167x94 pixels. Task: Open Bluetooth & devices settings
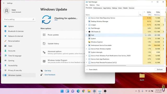click(19, 31)
